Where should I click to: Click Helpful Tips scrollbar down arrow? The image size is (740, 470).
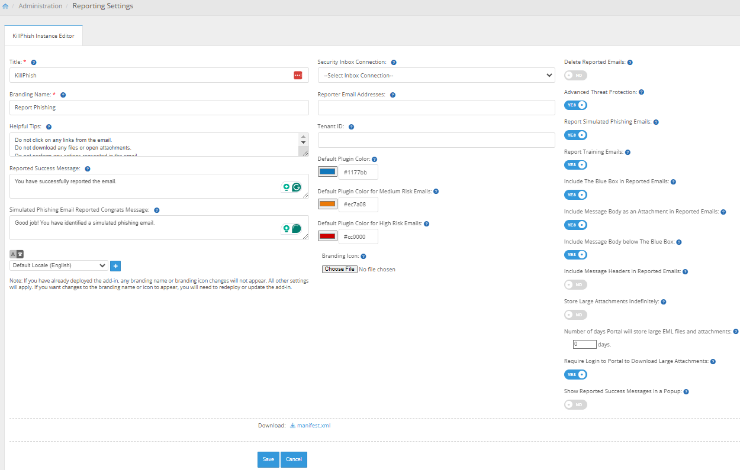304,142
